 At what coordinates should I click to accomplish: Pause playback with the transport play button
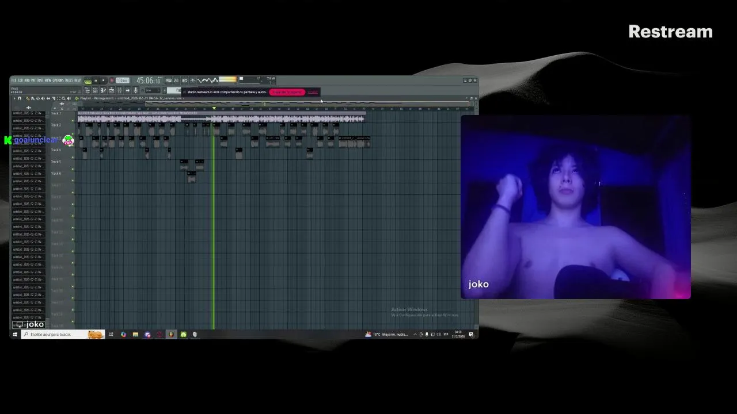pos(96,81)
